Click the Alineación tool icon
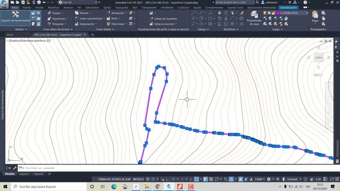Image resolution: width=340 pixels, height=191 pixels. [108, 13]
